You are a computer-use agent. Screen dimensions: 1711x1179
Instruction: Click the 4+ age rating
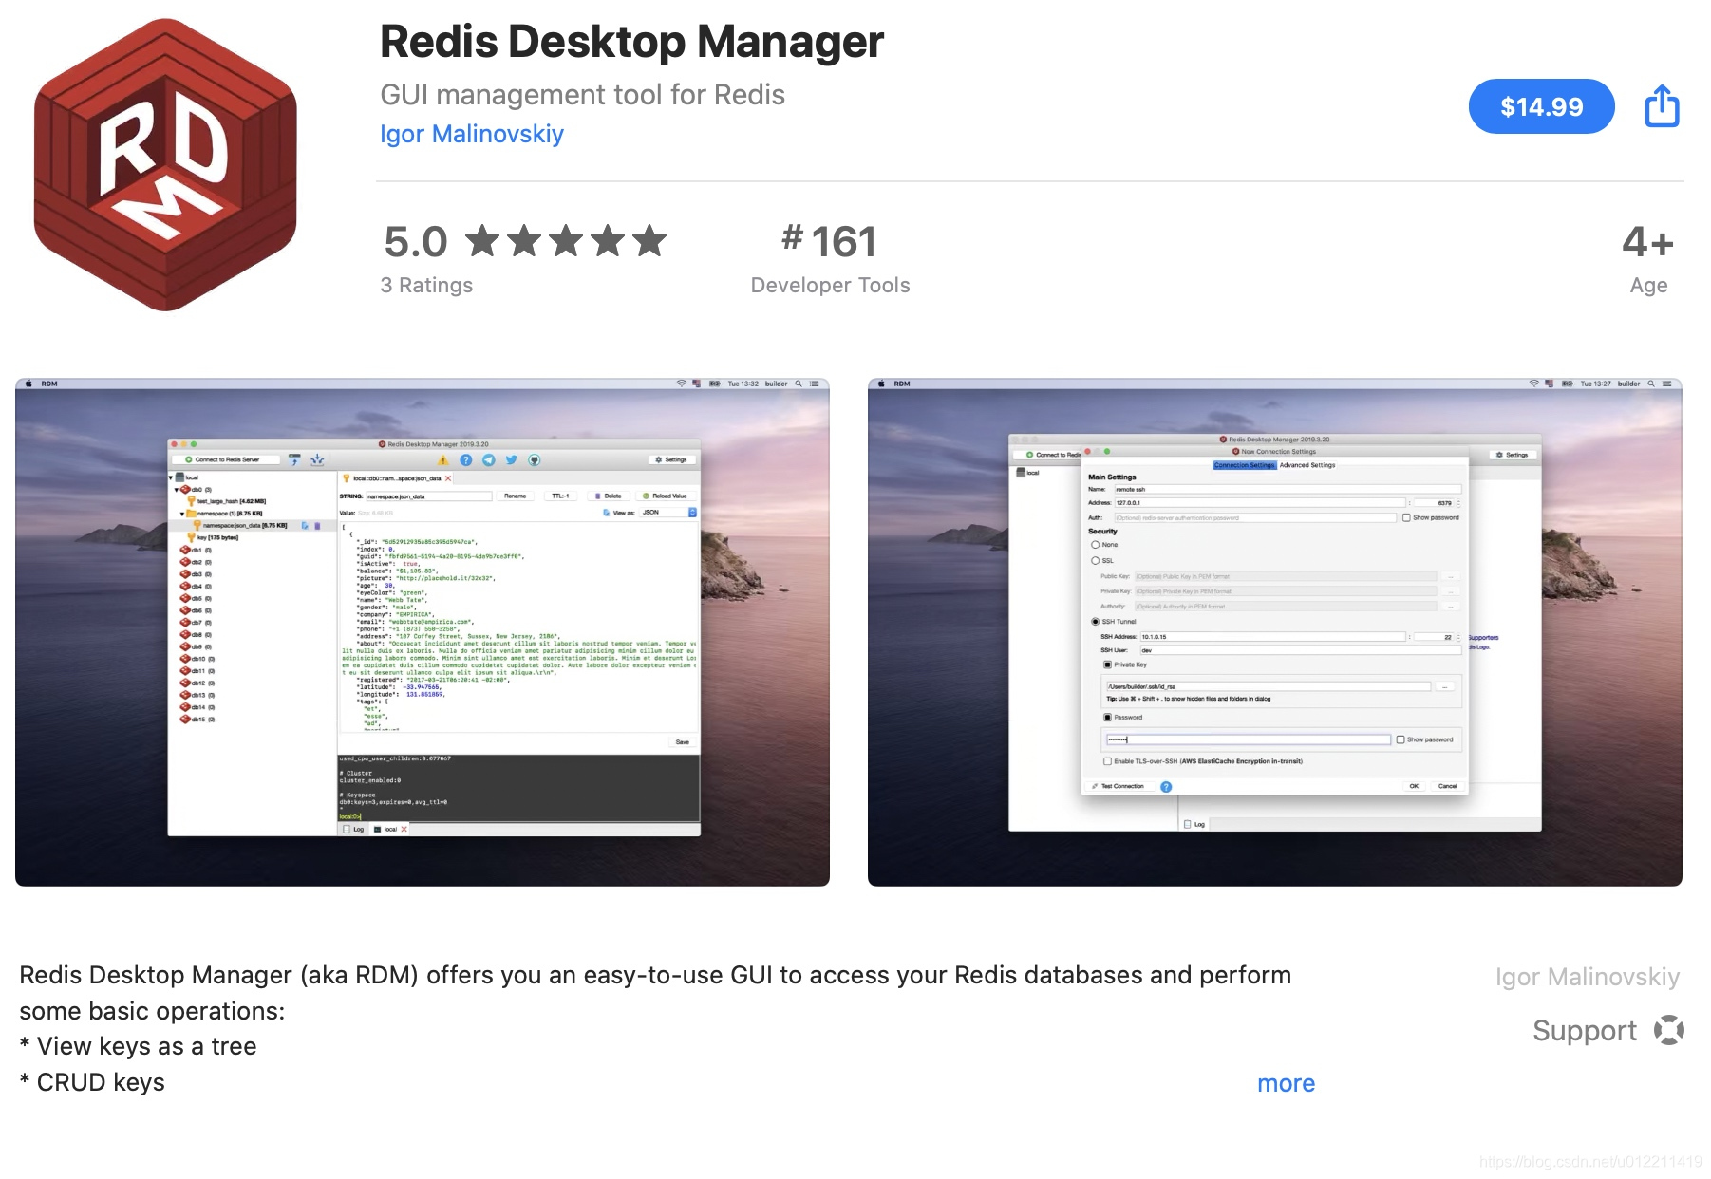(1647, 242)
